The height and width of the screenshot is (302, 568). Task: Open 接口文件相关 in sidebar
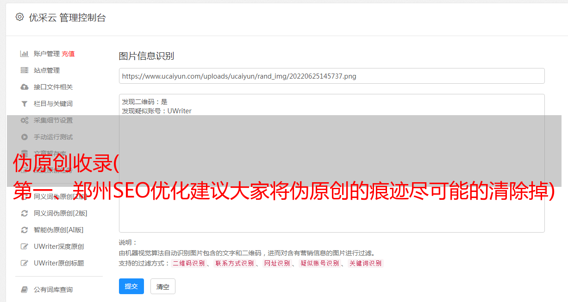[53, 87]
